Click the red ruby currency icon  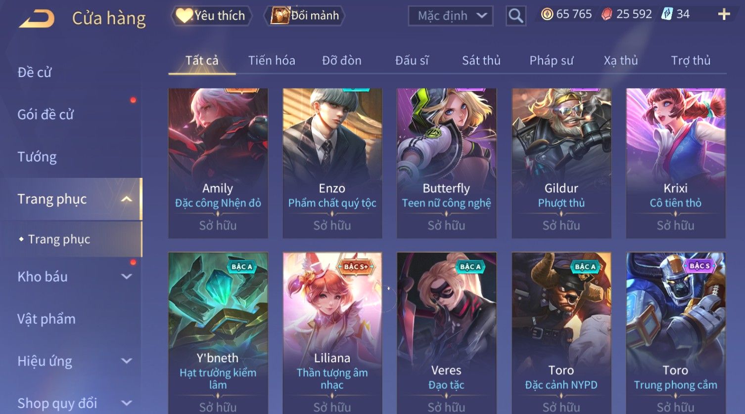(x=606, y=14)
